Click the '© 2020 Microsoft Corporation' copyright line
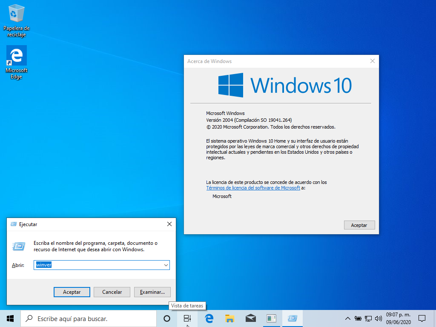This screenshot has width=436, height=327. point(271,127)
